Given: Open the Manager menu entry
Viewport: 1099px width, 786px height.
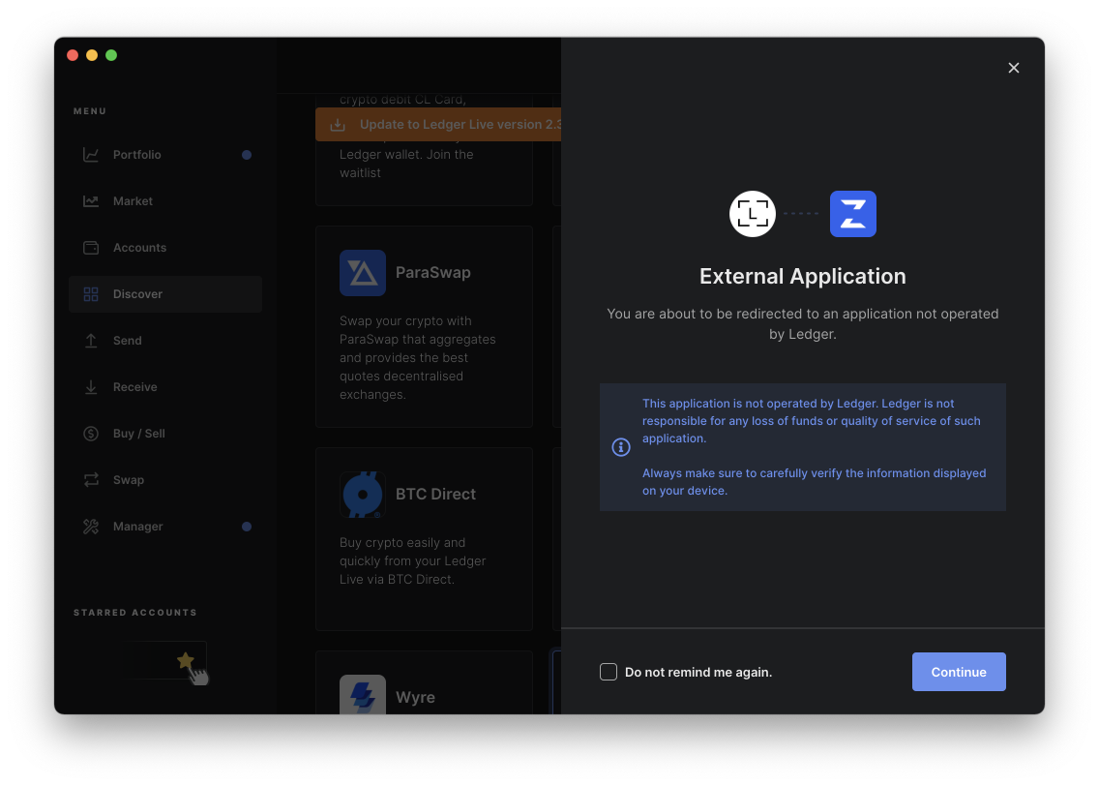Looking at the screenshot, I should pyautogui.click(x=165, y=527).
